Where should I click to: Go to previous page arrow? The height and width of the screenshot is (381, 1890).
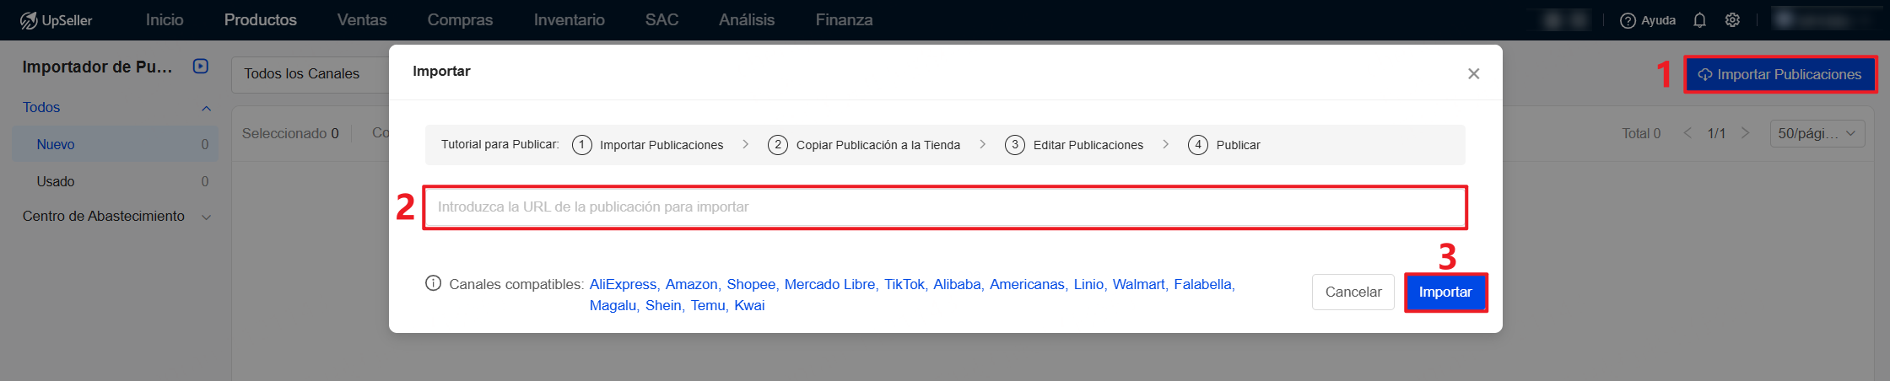1687,133
